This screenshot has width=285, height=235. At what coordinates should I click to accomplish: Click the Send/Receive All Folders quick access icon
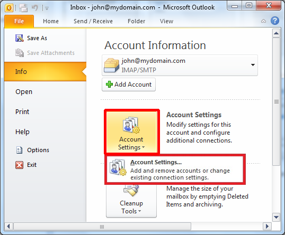pyautogui.click(x=23, y=8)
